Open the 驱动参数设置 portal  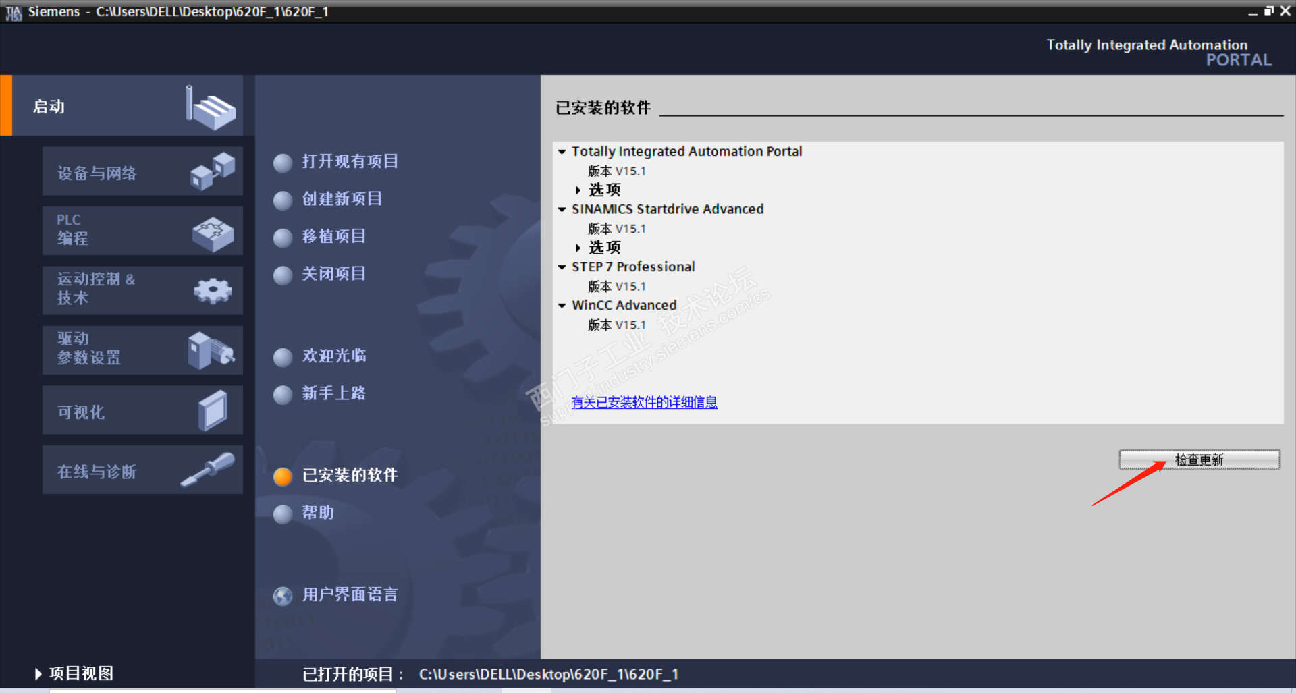tap(142, 350)
